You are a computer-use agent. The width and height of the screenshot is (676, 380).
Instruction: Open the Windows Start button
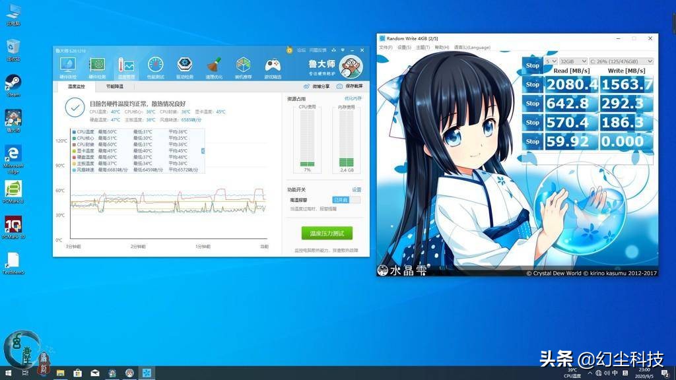8,373
